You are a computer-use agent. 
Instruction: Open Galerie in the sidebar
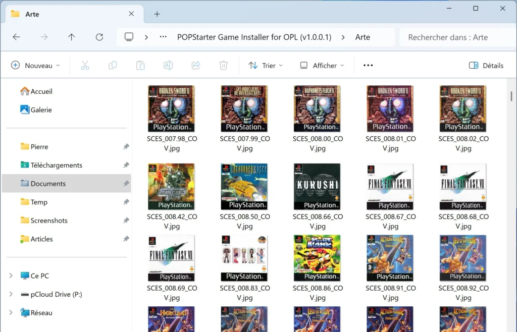coord(36,109)
